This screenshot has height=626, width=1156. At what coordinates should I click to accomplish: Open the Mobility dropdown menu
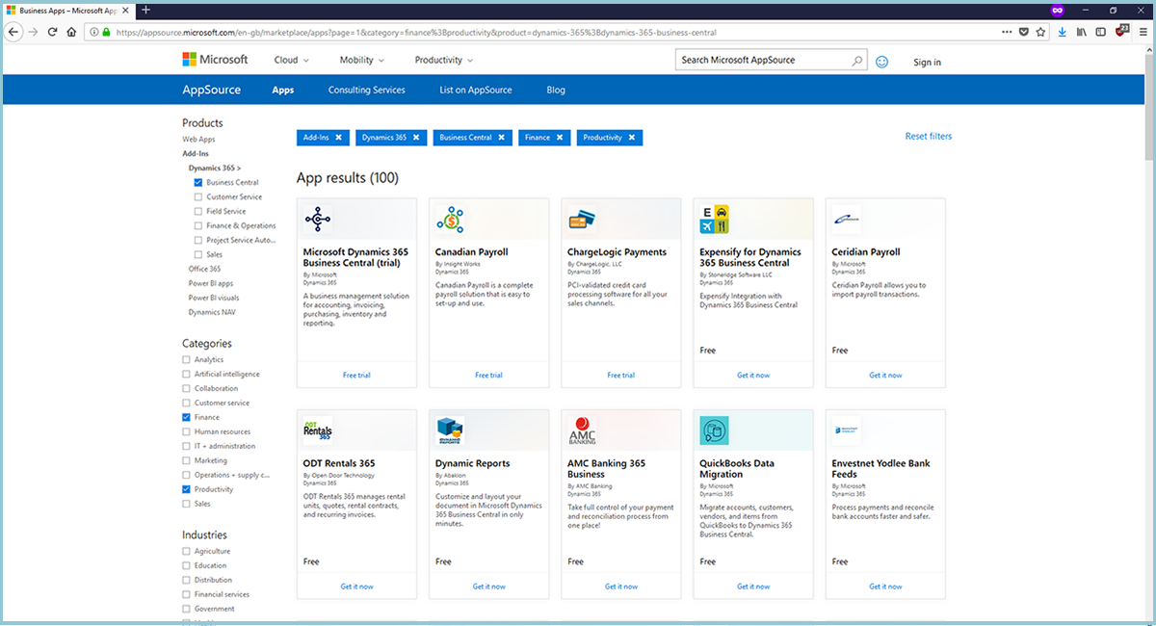pos(362,60)
